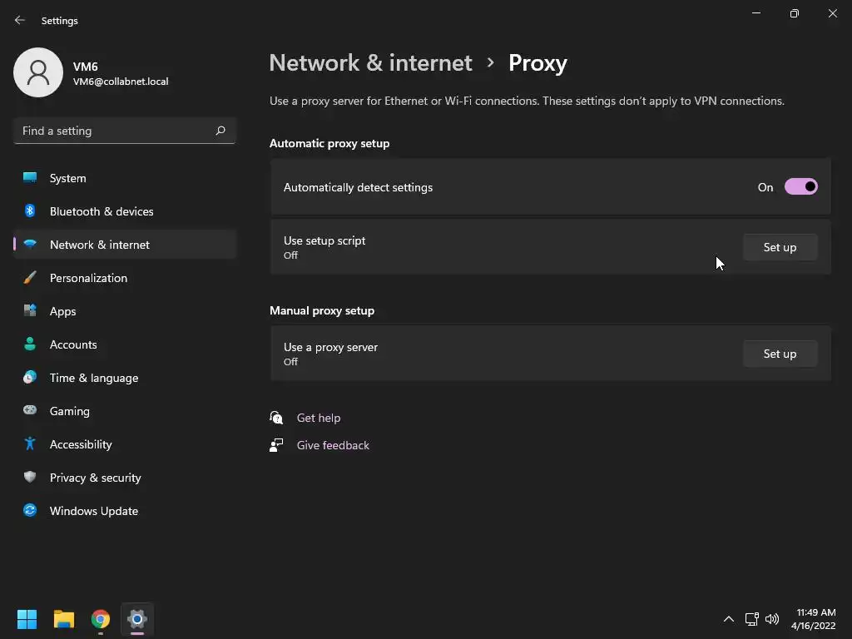Image resolution: width=852 pixels, height=639 pixels.
Task: Set up the setup script
Action: point(780,247)
